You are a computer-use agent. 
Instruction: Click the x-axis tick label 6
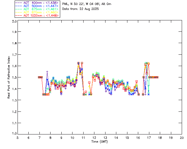point(29,138)
